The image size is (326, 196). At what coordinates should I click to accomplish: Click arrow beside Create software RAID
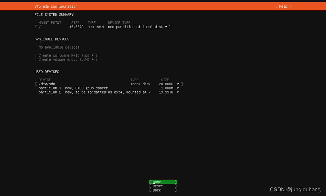[x=93, y=55]
